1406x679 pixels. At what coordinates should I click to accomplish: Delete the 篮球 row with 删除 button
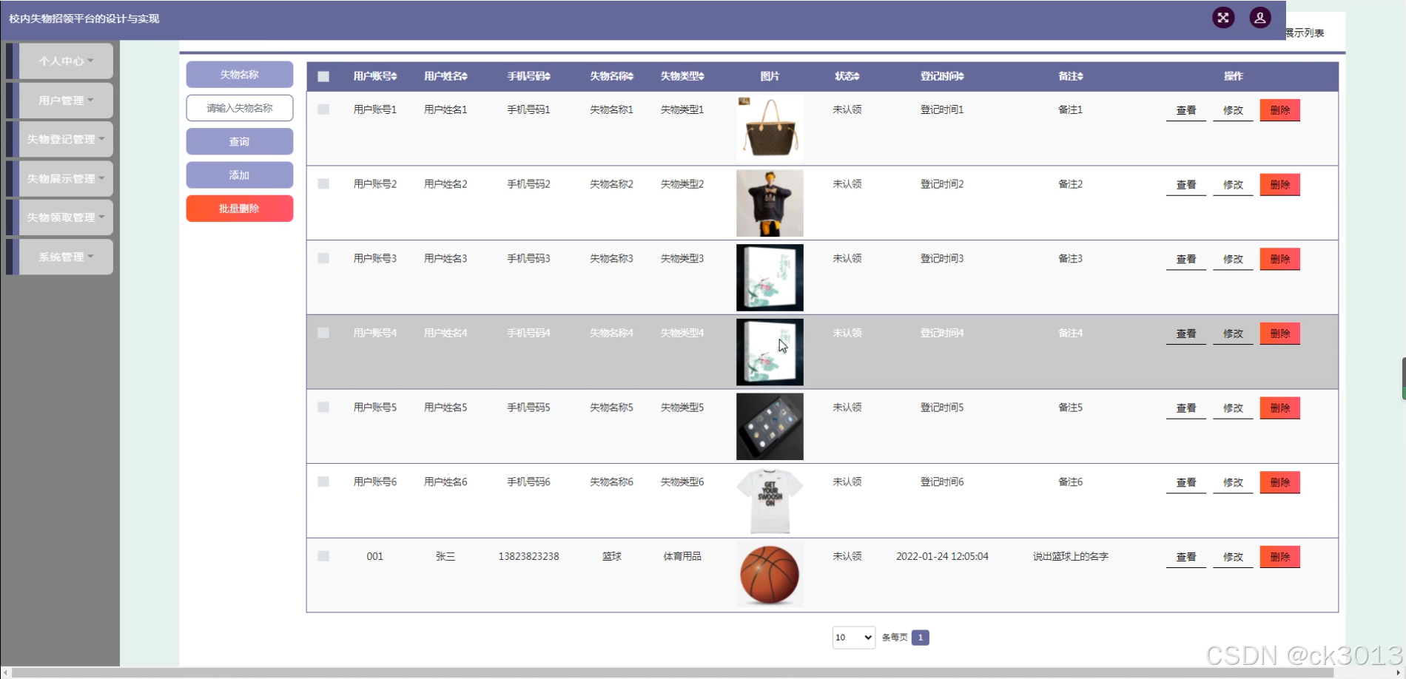point(1280,557)
